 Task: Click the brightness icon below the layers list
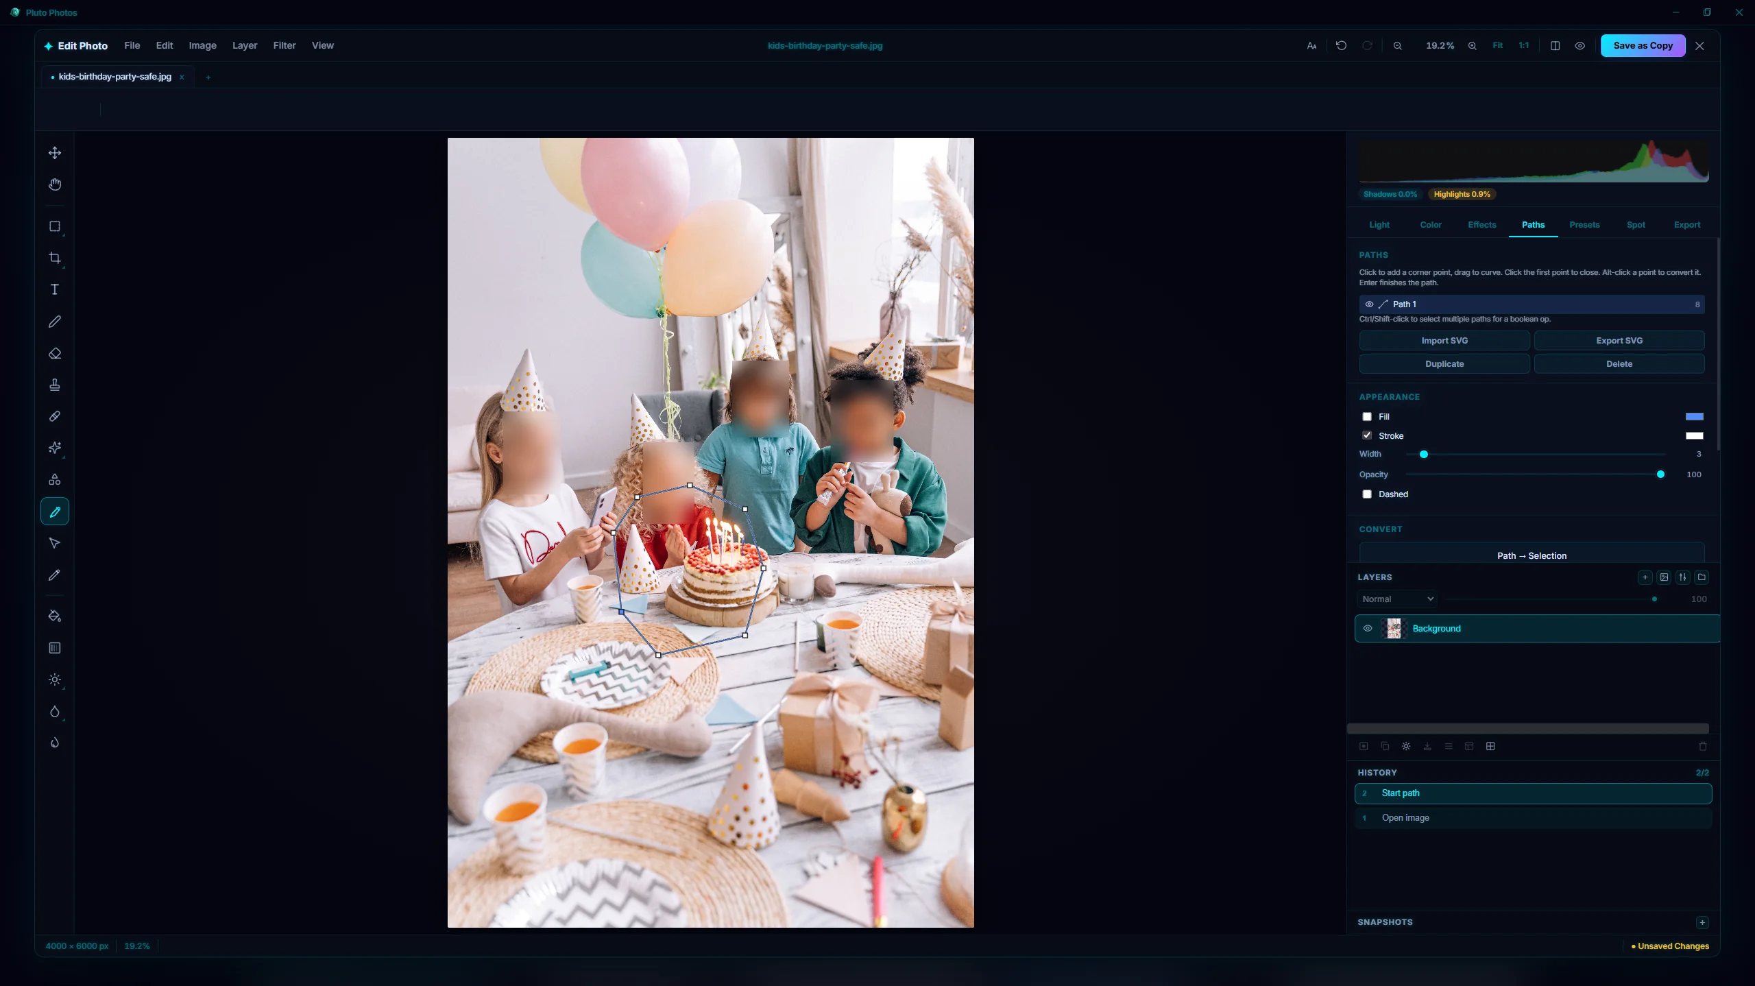(1406, 746)
